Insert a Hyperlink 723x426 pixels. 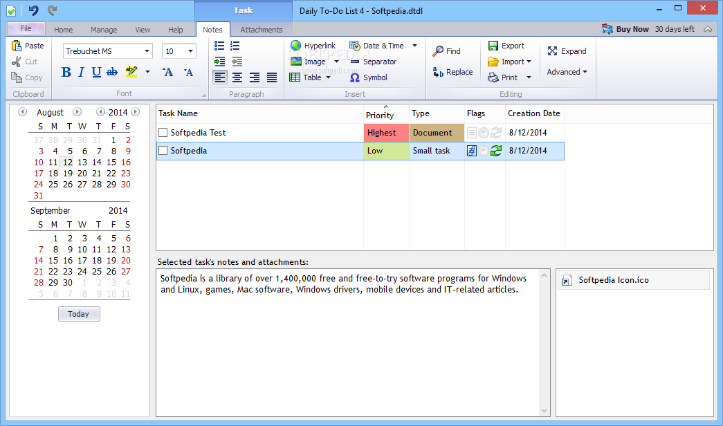(313, 46)
